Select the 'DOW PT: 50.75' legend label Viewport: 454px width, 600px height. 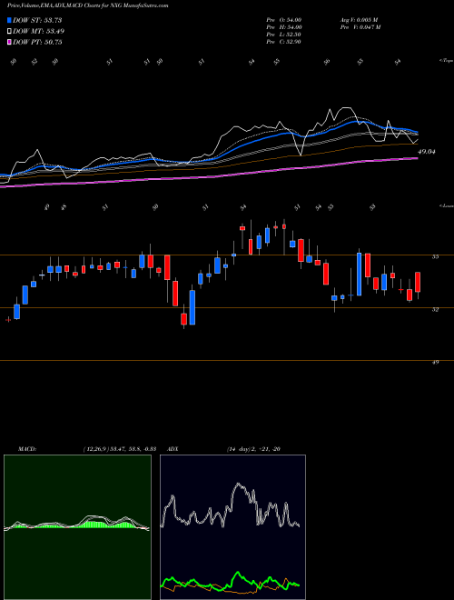[x=37, y=42]
